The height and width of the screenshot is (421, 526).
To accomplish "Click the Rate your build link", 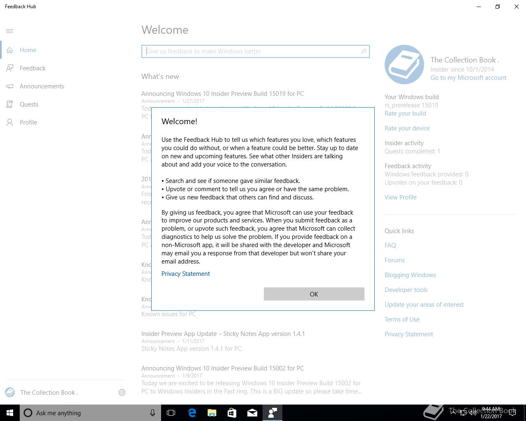I will coord(405,113).
